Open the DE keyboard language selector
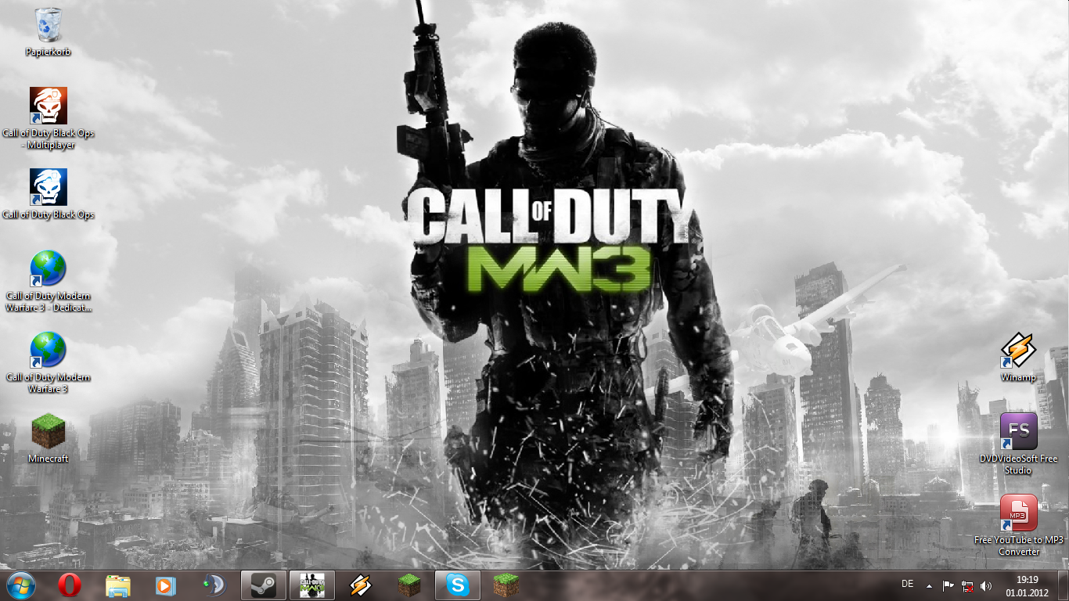Image resolution: width=1069 pixels, height=601 pixels. [907, 584]
